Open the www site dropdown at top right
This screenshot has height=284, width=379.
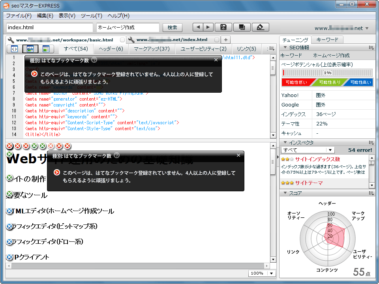(x=367, y=28)
